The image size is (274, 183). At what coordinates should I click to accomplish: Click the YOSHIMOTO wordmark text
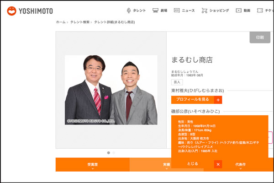36,11
